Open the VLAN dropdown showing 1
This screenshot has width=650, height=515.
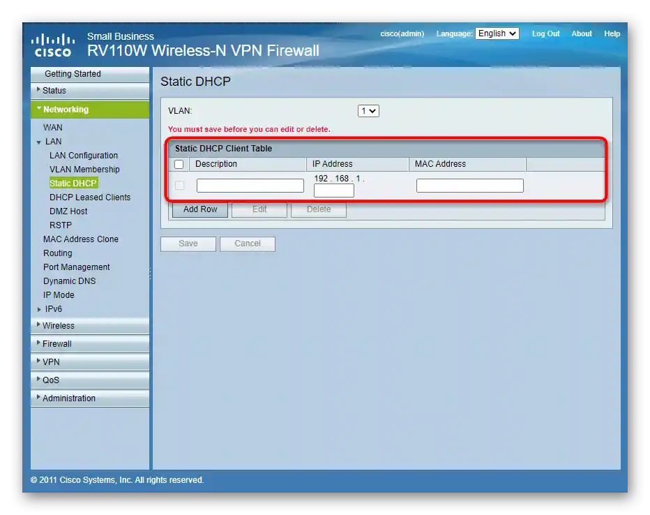368,111
